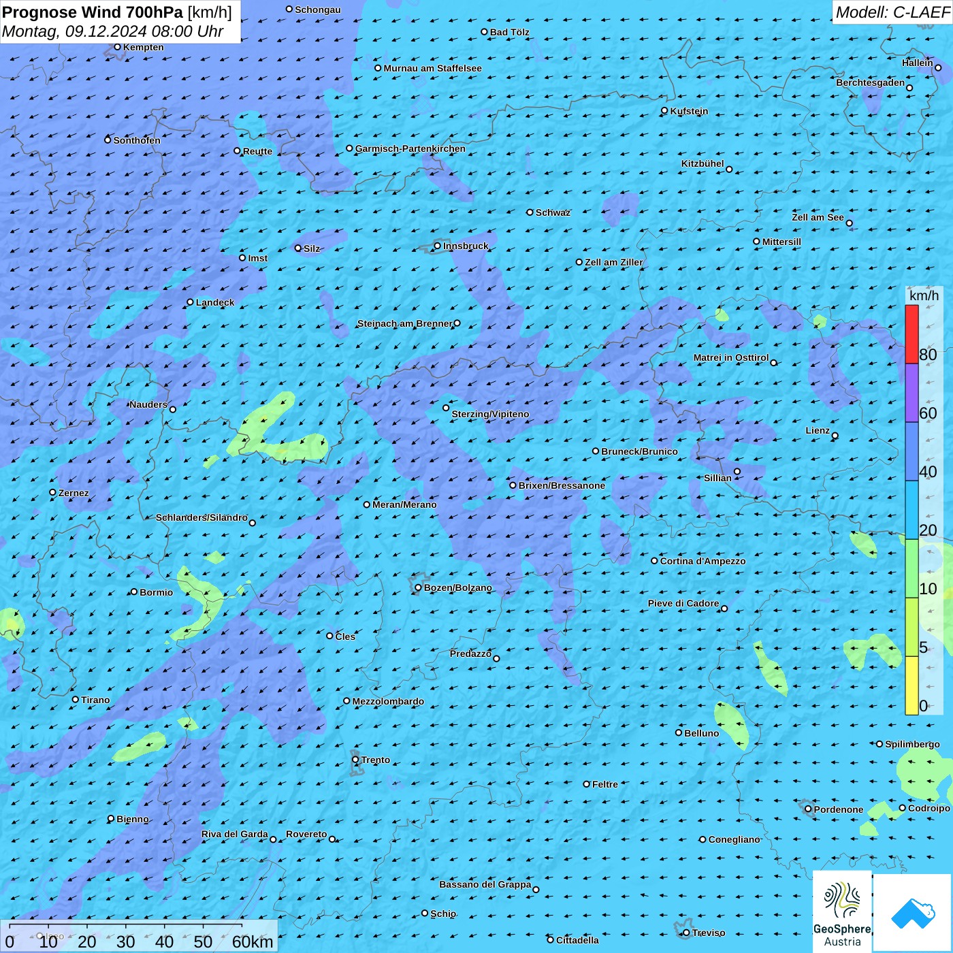Click the 'Mezzolombardo' label

(x=388, y=701)
